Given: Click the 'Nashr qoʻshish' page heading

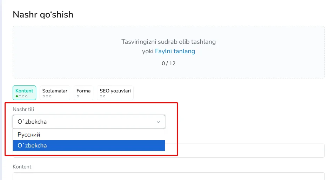Looking at the screenshot, I should tap(43, 14).
